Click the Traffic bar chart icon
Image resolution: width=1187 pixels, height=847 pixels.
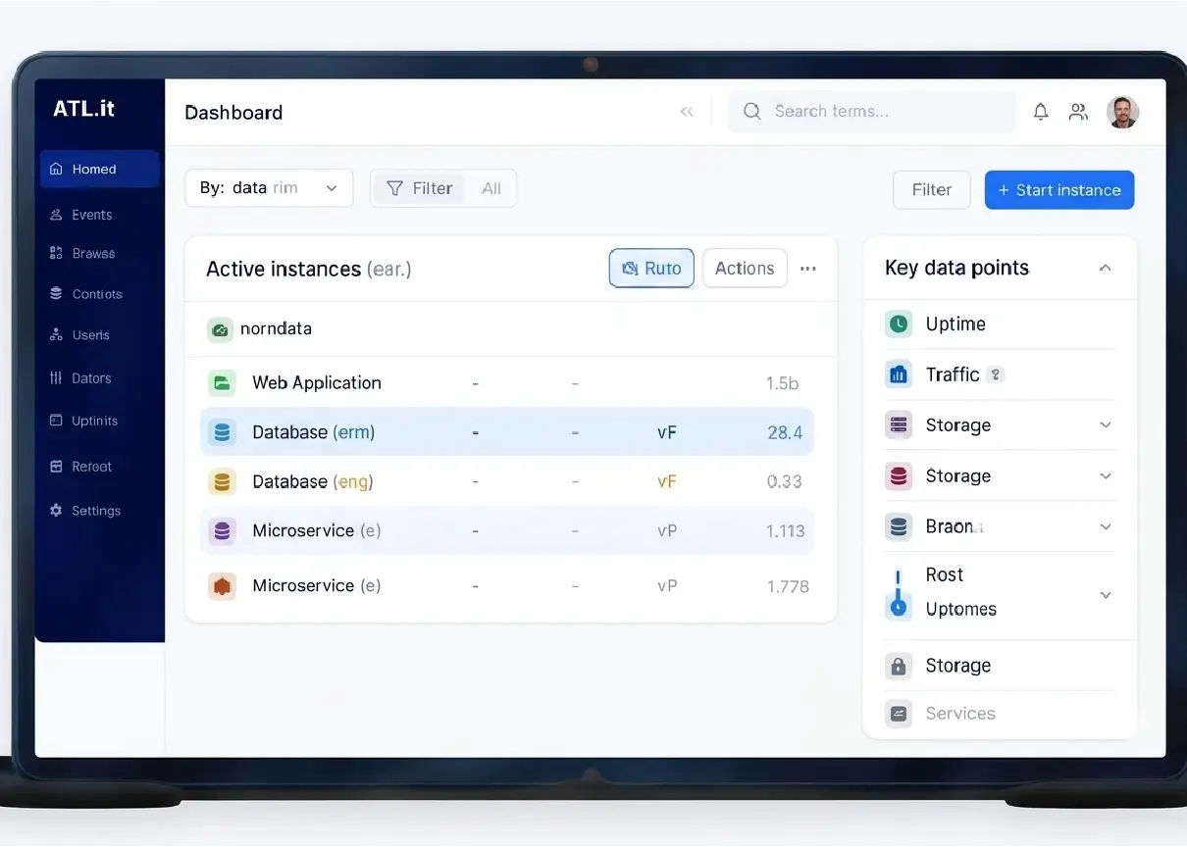pyautogui.click(x=898, y=374)
